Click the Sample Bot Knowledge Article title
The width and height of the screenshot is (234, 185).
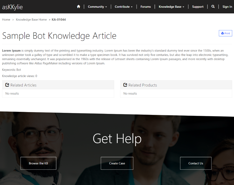point(59,36)
